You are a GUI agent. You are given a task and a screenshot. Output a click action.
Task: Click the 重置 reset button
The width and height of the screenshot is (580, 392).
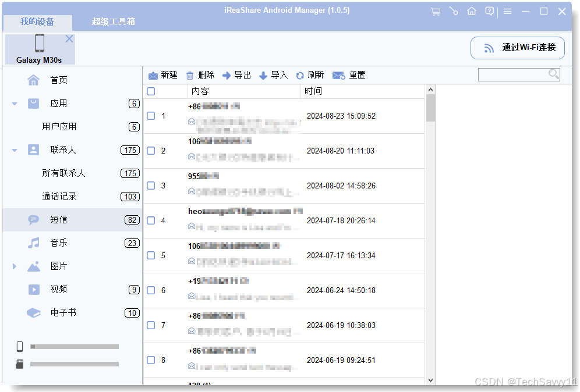(x=349, y=76)
